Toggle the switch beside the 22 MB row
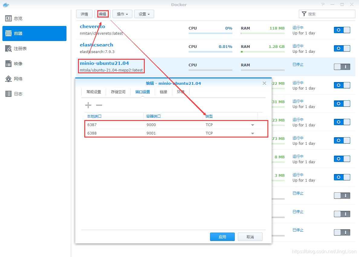 342,85
